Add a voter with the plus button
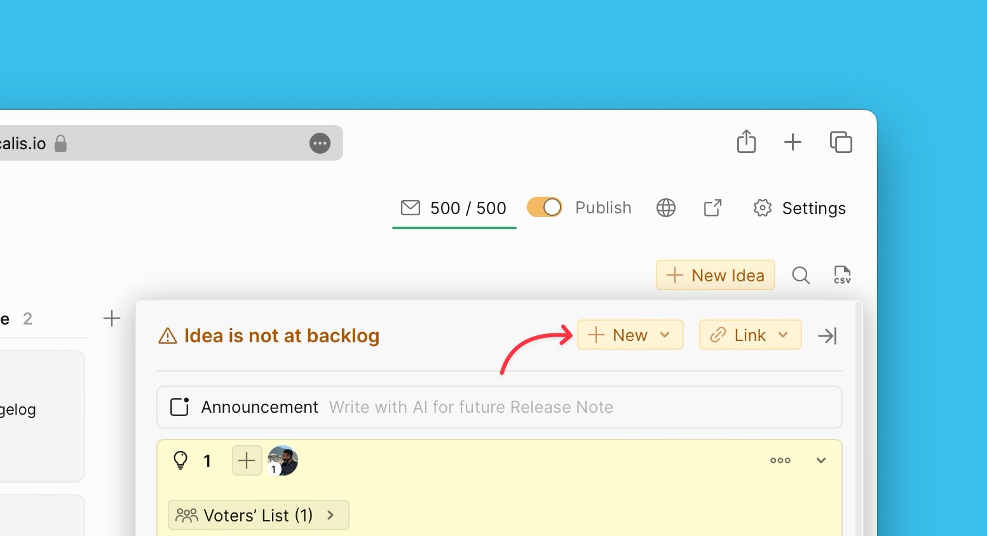The height and width of the screenshot is (536, 987). point(247,460)
